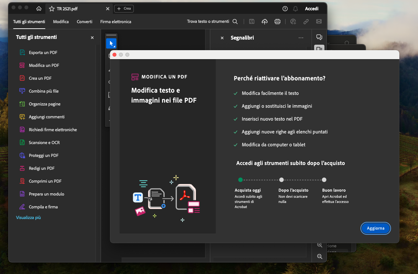
Task: Click the zoom out magnifier icon
Action: pos(320,256)
